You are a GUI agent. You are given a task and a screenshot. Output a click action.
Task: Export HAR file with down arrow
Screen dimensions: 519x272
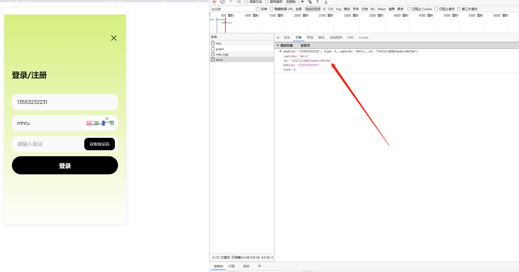coord(326,2)
